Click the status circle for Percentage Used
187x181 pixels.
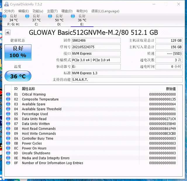click(8, 114)
